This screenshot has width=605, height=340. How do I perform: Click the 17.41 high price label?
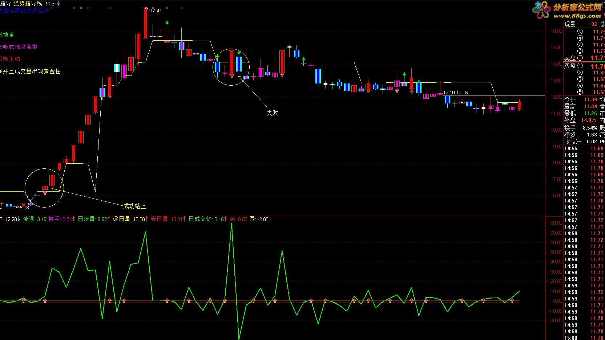coord(156,11)
